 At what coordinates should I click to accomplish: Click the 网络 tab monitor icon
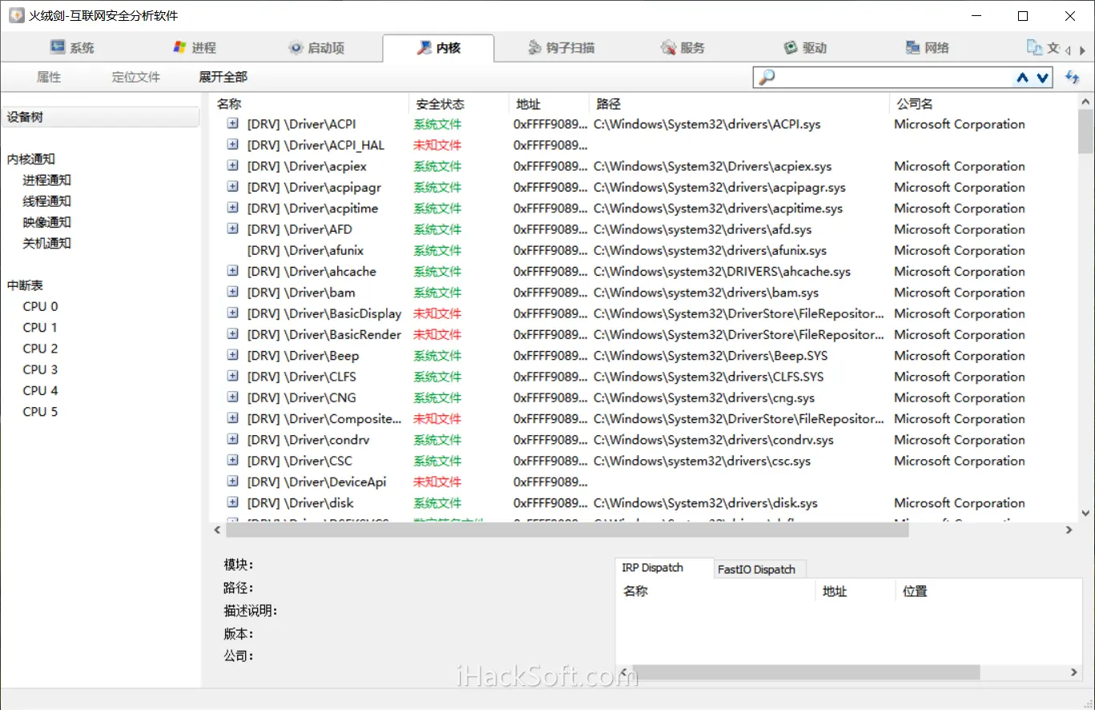[912, 48]
